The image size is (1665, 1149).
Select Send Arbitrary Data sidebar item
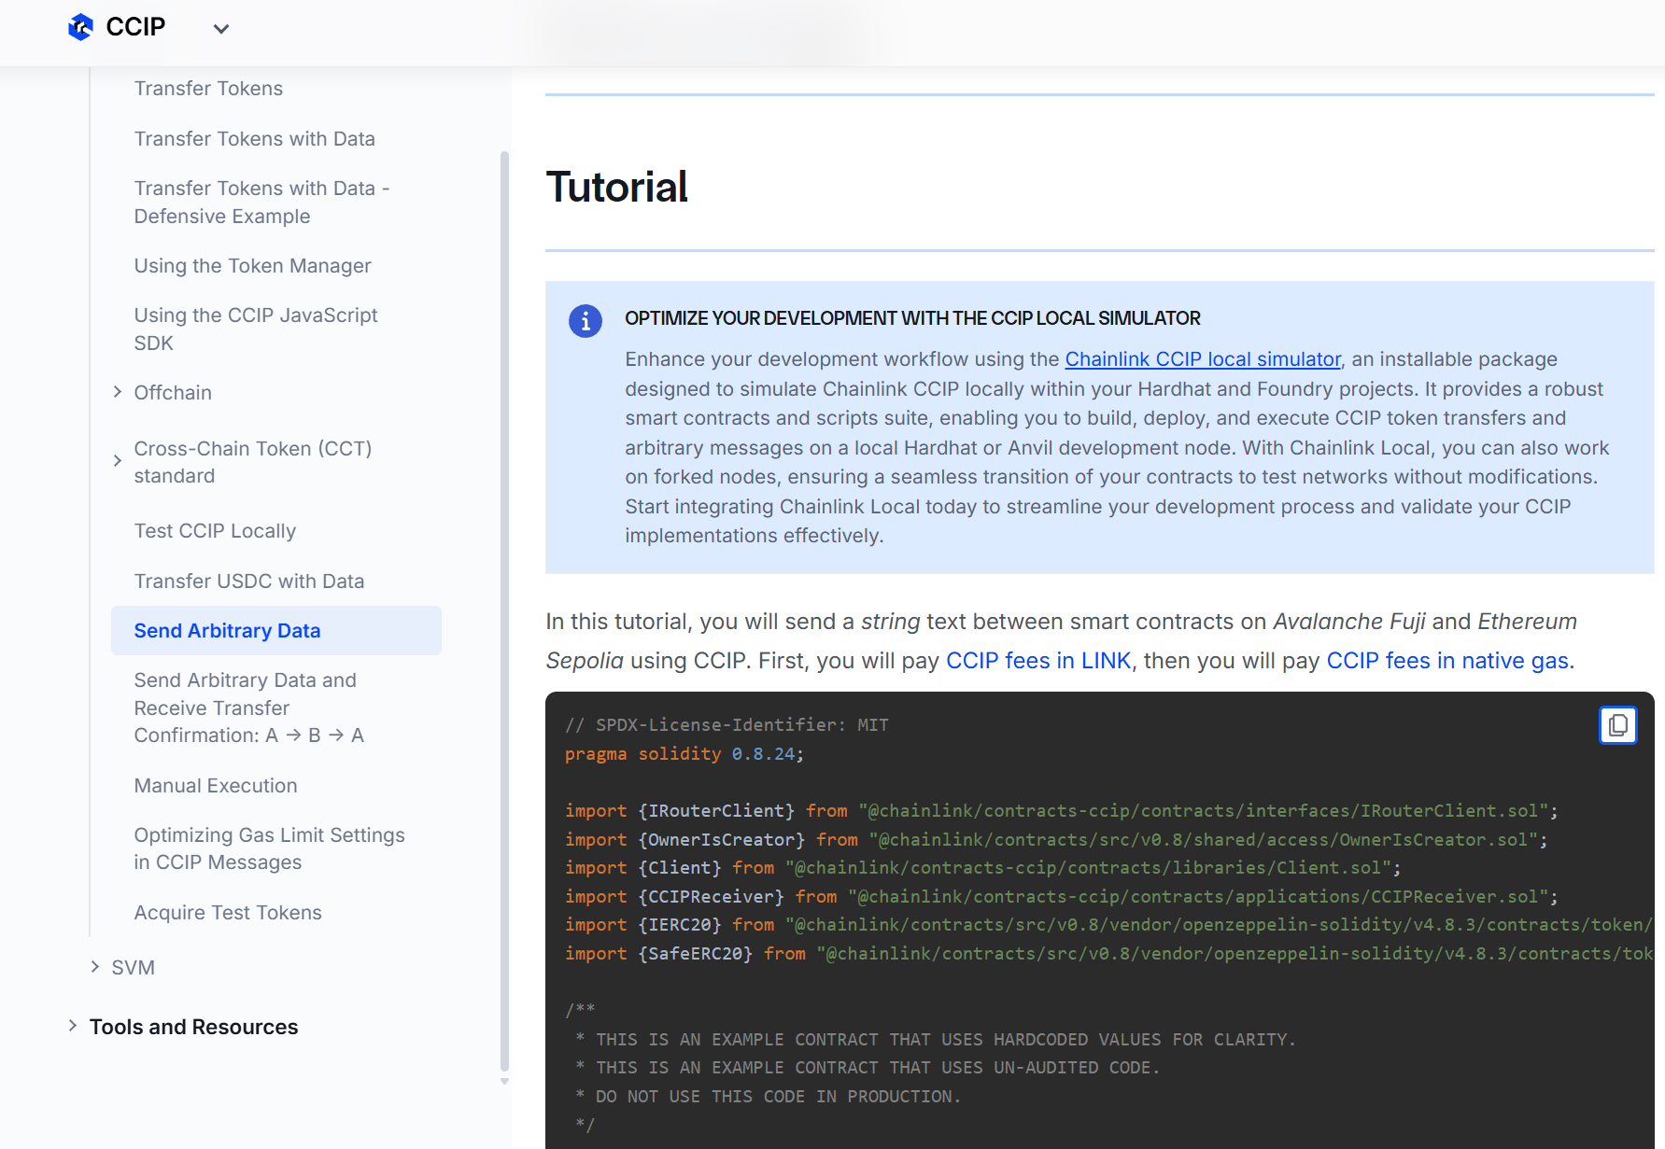click(x=276, y=631)
